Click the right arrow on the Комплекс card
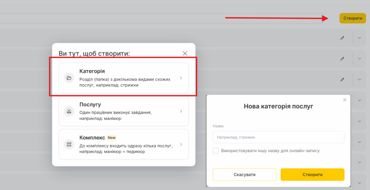This screenshot has width=370, height=190. [x=181, y=144]
